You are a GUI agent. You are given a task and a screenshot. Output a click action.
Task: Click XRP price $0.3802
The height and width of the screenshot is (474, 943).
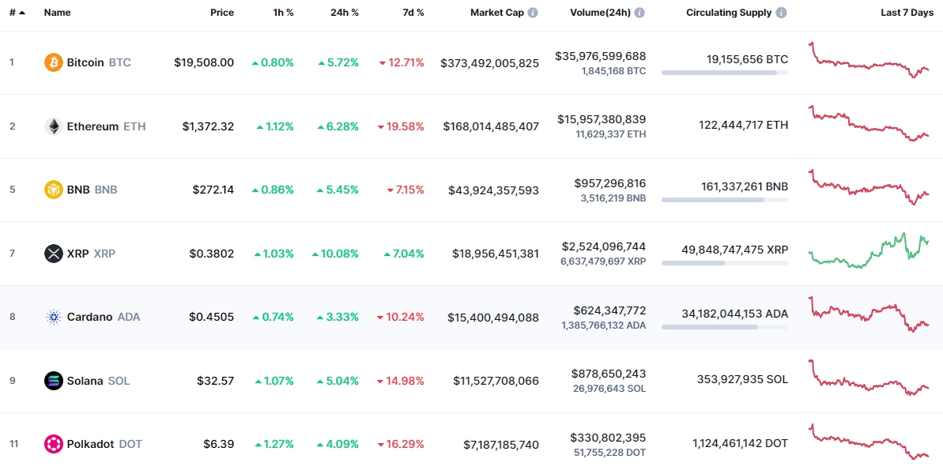[212, 254]
